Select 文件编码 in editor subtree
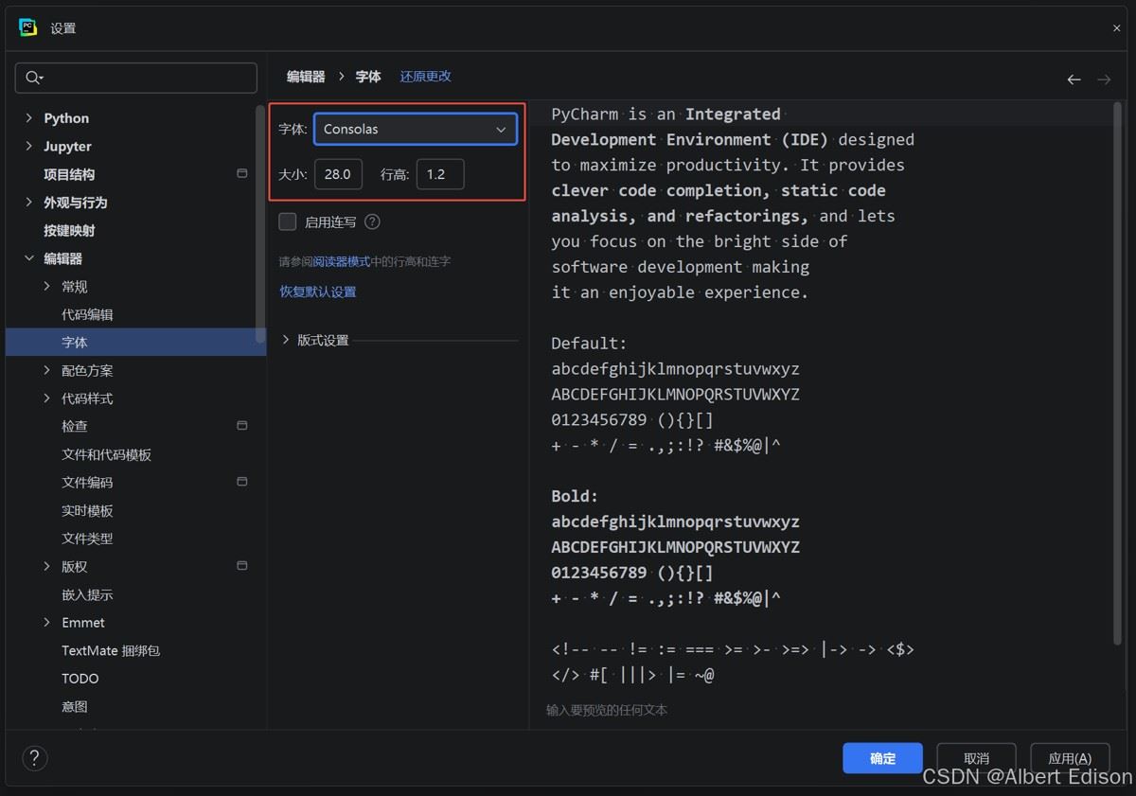The height and width of the screenshot is (796, 1136). (87, 483)
